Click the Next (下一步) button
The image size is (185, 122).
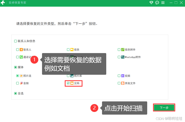[164, 107]
